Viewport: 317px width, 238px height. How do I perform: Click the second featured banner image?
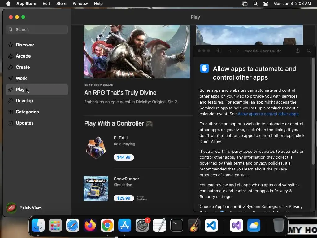click(250, 35)
